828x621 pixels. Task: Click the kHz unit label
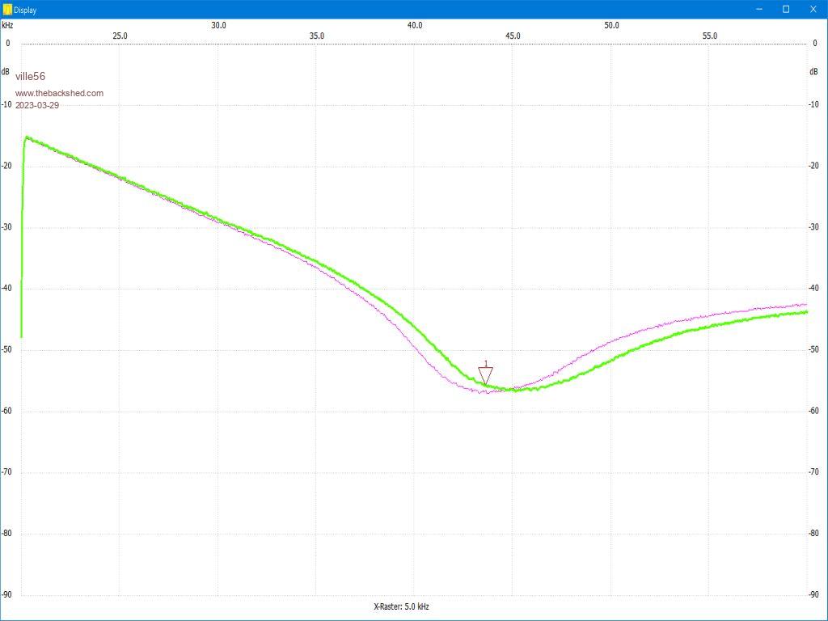pyautogui.click(x=7, y=25)
